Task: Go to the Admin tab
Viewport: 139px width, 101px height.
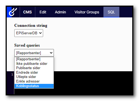Action: (x=60, y=12)
